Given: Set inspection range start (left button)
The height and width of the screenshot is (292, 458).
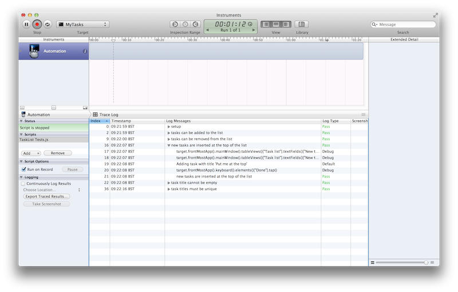Looking at the screenshot, I should 175,24.
